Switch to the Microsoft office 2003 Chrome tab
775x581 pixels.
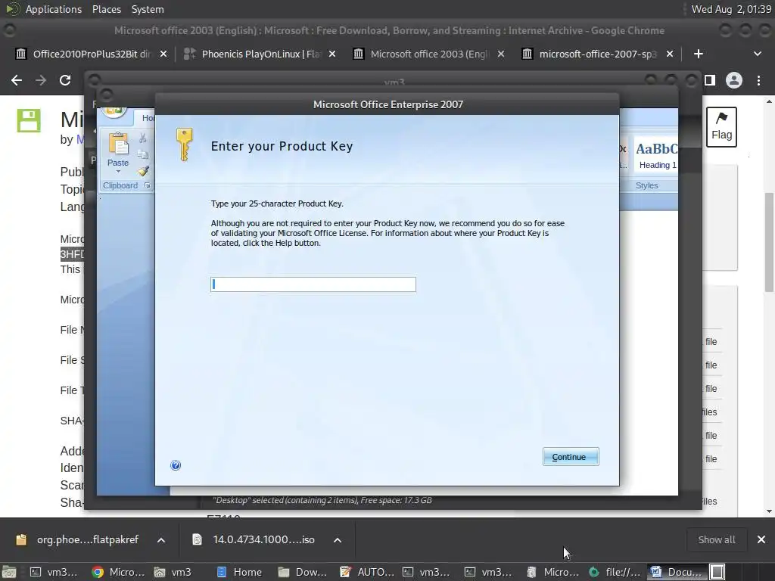[x=429, y=54]
